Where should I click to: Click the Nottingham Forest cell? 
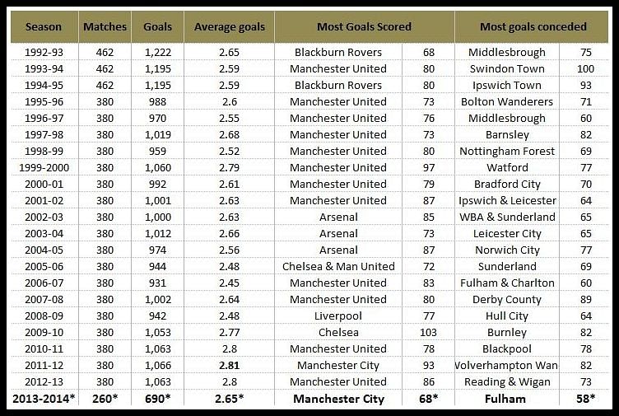click(507, 152)
